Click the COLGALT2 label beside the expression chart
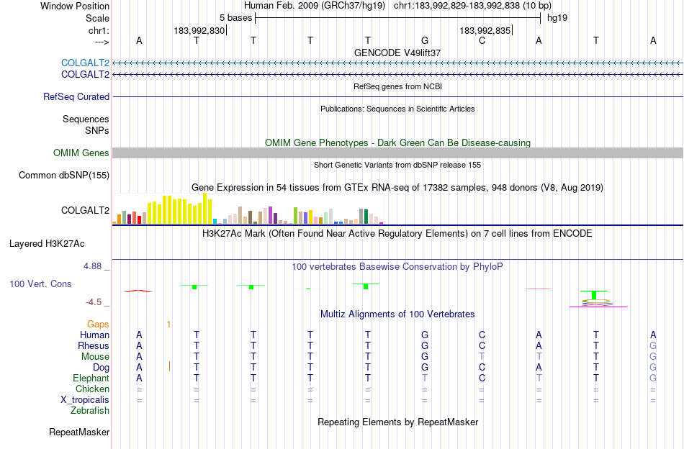The image size is (684, 449). point(85,211)
